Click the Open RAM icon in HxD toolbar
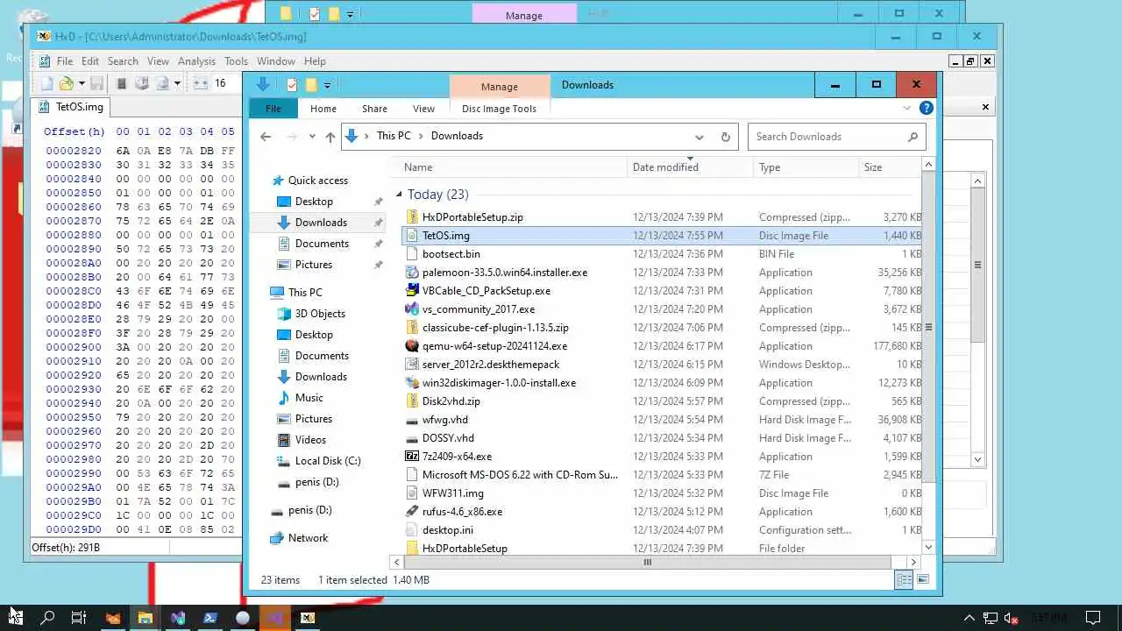This screenshot has height=631, width=1122. point(122,83)
